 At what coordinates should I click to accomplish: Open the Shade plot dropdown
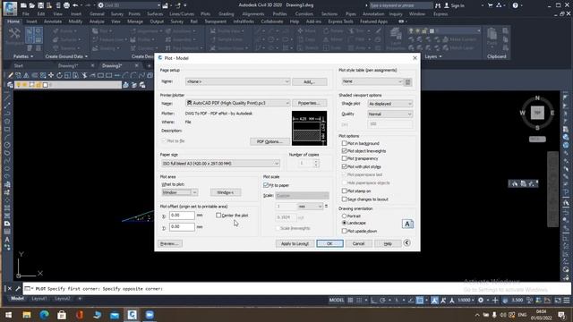pyautogui.click(x=390, y=104)
